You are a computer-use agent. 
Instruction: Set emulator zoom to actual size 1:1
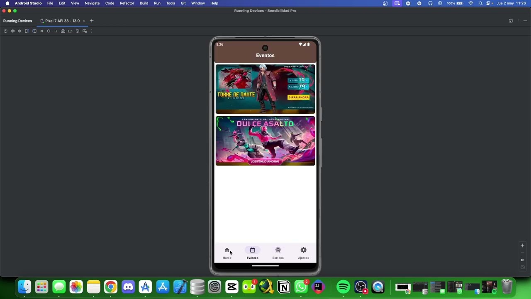coord(523,260)
